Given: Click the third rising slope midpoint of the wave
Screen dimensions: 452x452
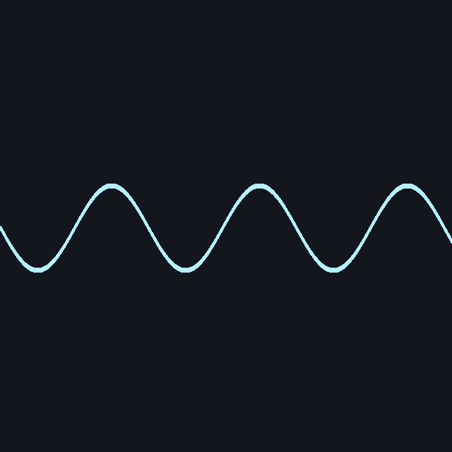Looking at the screenshot, I should pyautogui.click(x=370, y=227).
